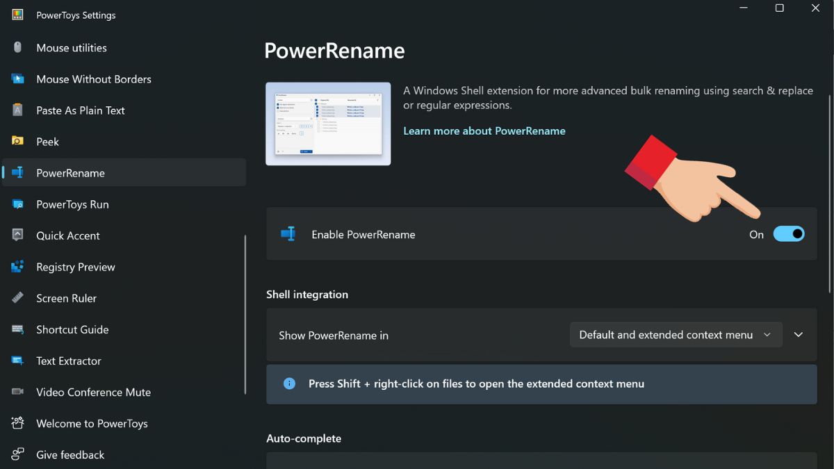Click the Mouse utilities icon

point(17,47)
